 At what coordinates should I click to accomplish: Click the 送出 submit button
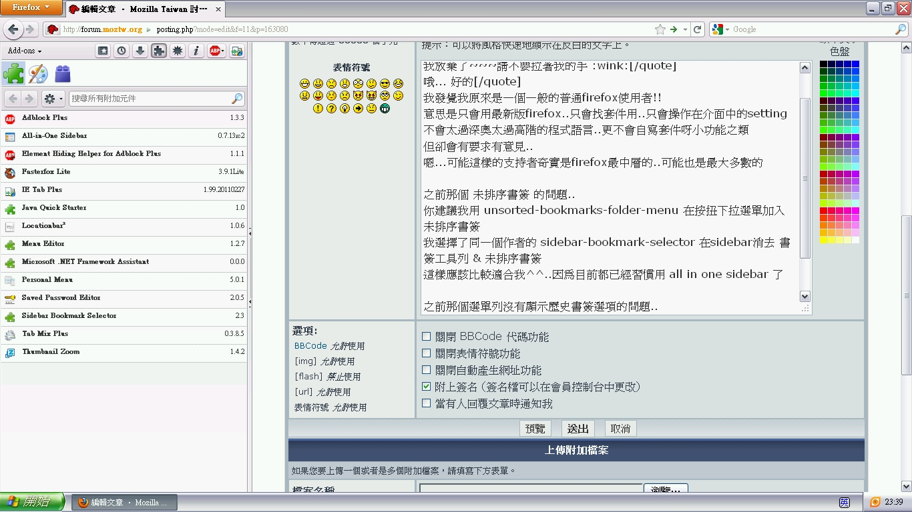tap(578, 429)
